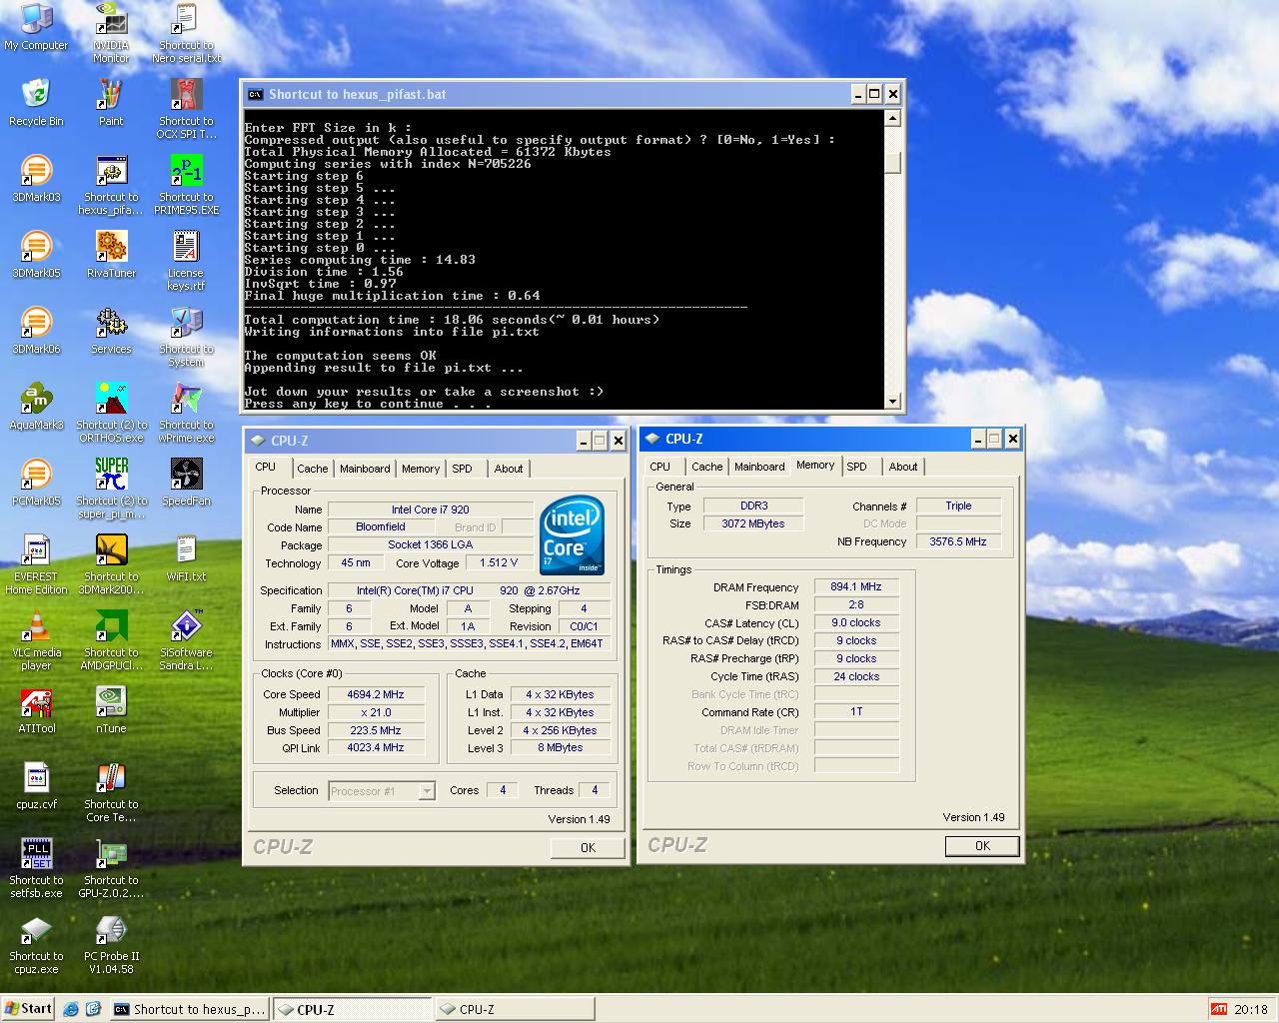The width and height of the screenshot is (1279, 1023).
Task: Select the super_pi shortcut icon
Action: coord(111,489)
